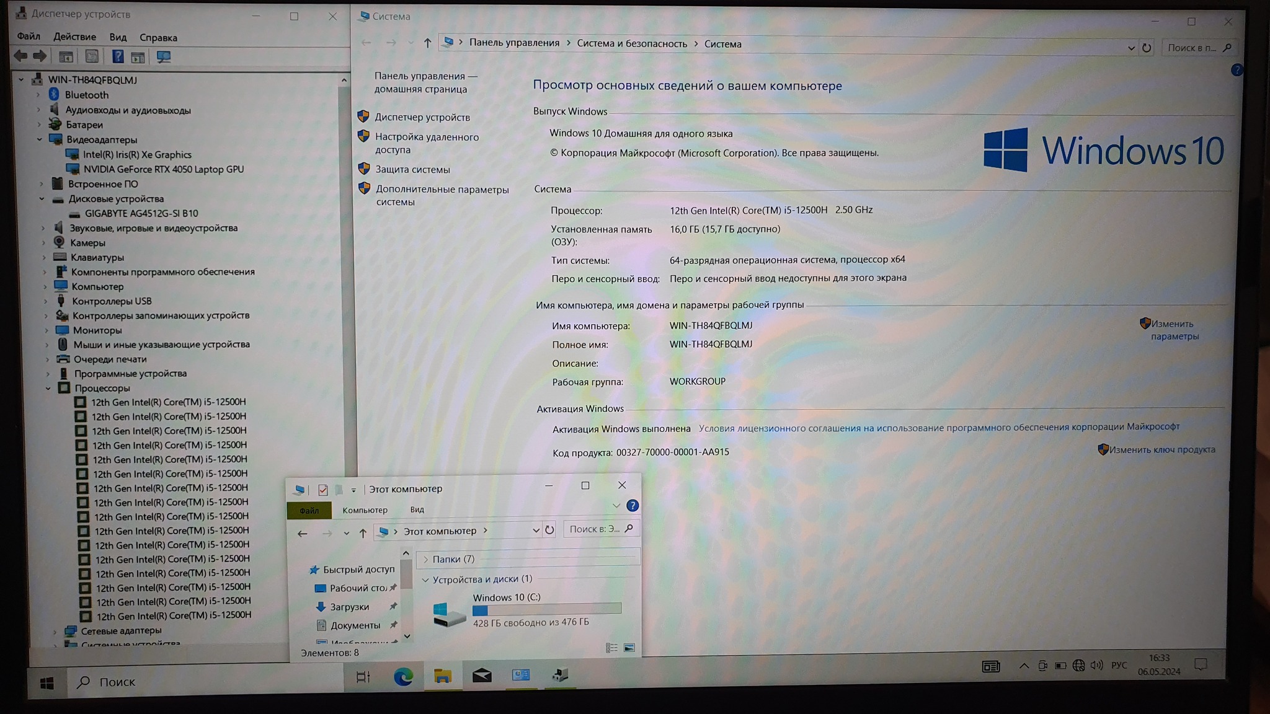The height and width of the screenshot is (714, 1270).
Task: Open the Действие menu in Device Manager
Action: click(74, 37)
